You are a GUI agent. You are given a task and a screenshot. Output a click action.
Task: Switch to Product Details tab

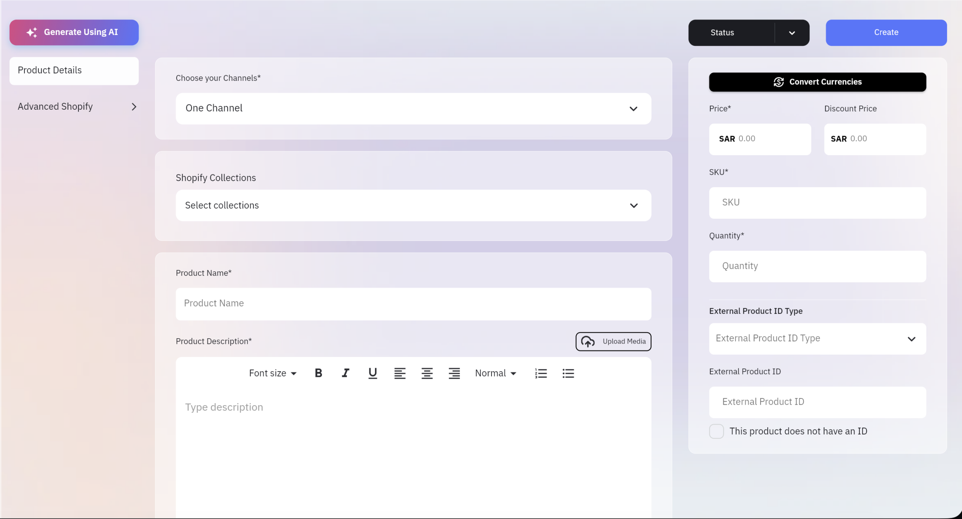pos(74,71)
